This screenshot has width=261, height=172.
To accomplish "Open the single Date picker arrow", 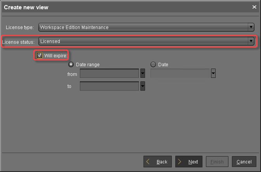I will [213, 74].
